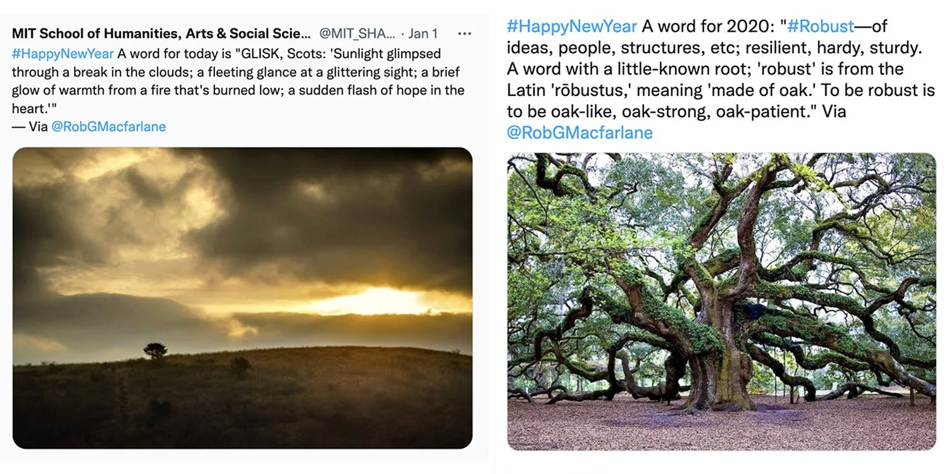The width and height of the screenshot is (949, 474).
Task: Visit @RobGMacfarlane mention under the GLISK tweet
Action: [x=108, y=126]
